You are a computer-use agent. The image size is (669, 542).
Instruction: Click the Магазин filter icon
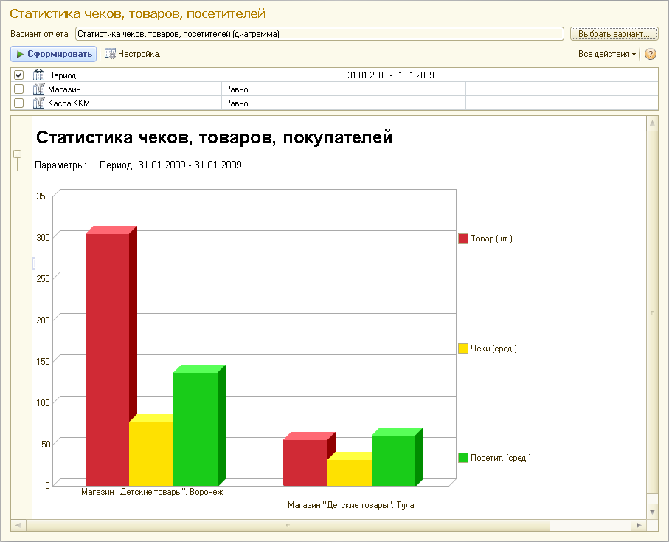[39, 89]
